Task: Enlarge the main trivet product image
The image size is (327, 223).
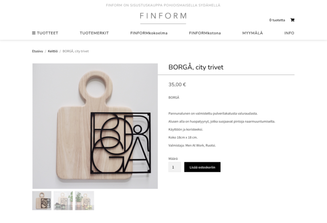Action: pos(95,126)
